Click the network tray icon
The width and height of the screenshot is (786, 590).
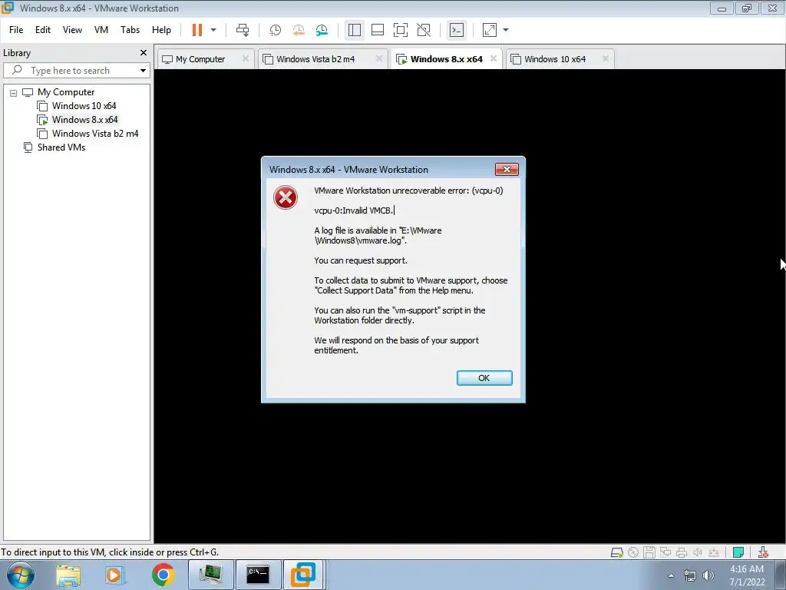[690, 576]
